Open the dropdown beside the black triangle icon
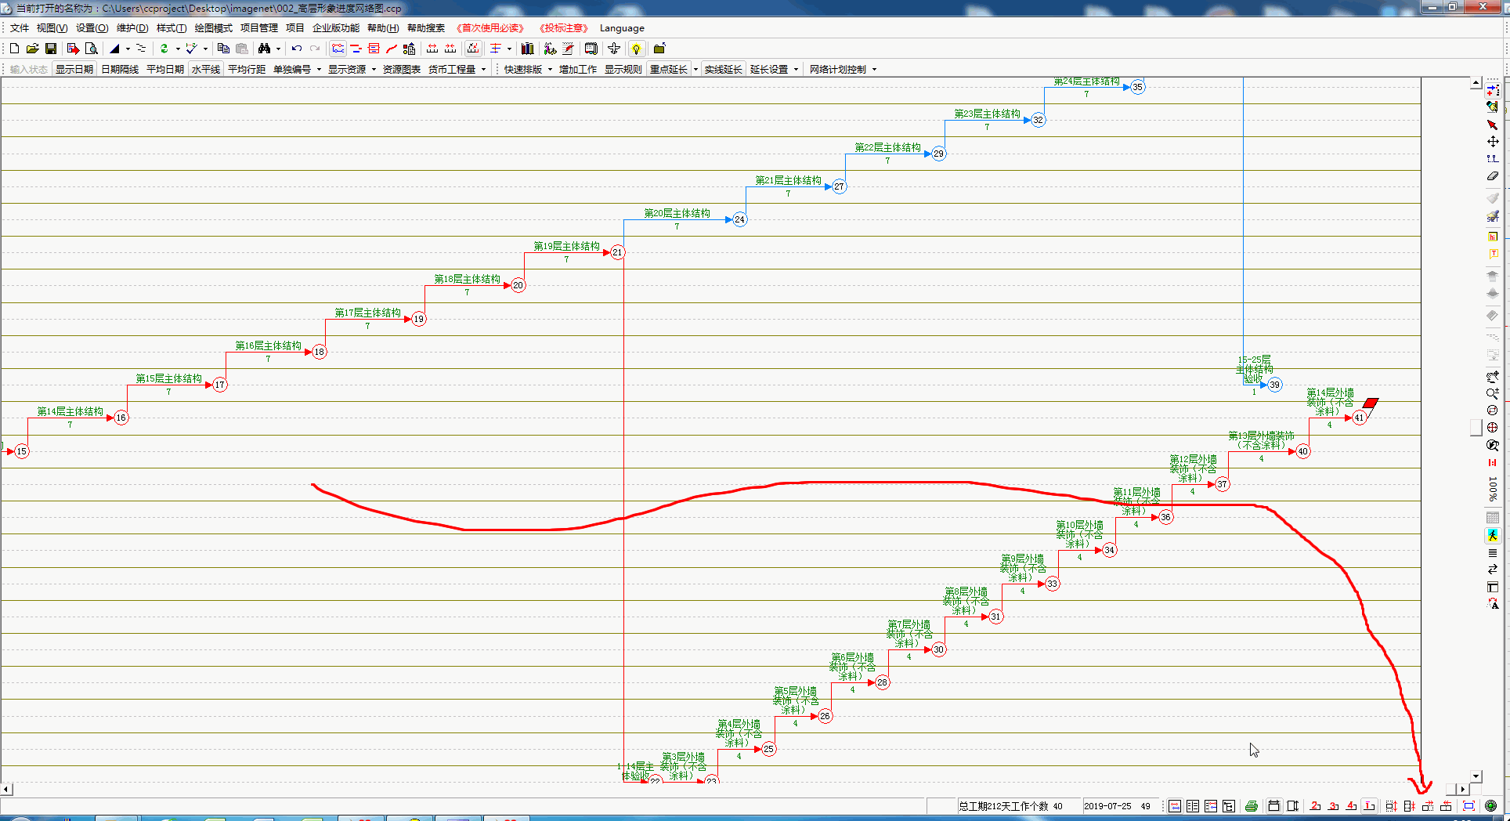 128,49
